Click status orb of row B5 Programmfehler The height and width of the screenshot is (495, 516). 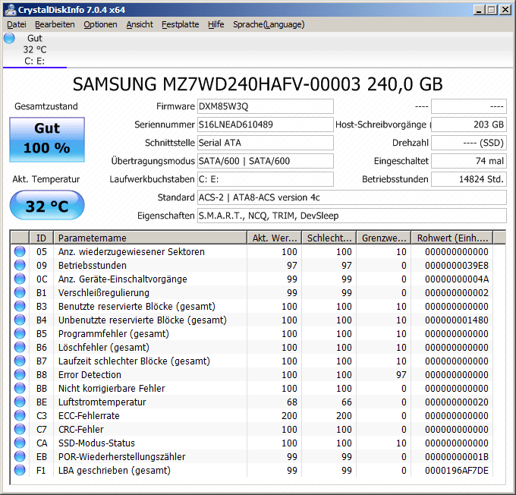[x=20, y=333]
